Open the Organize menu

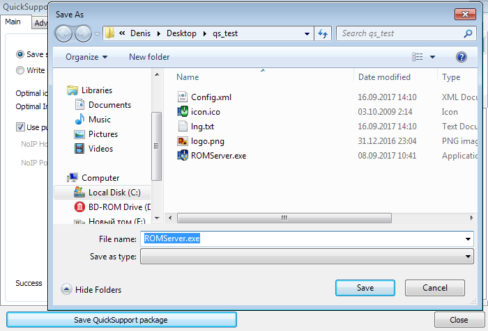click(86, 57)
